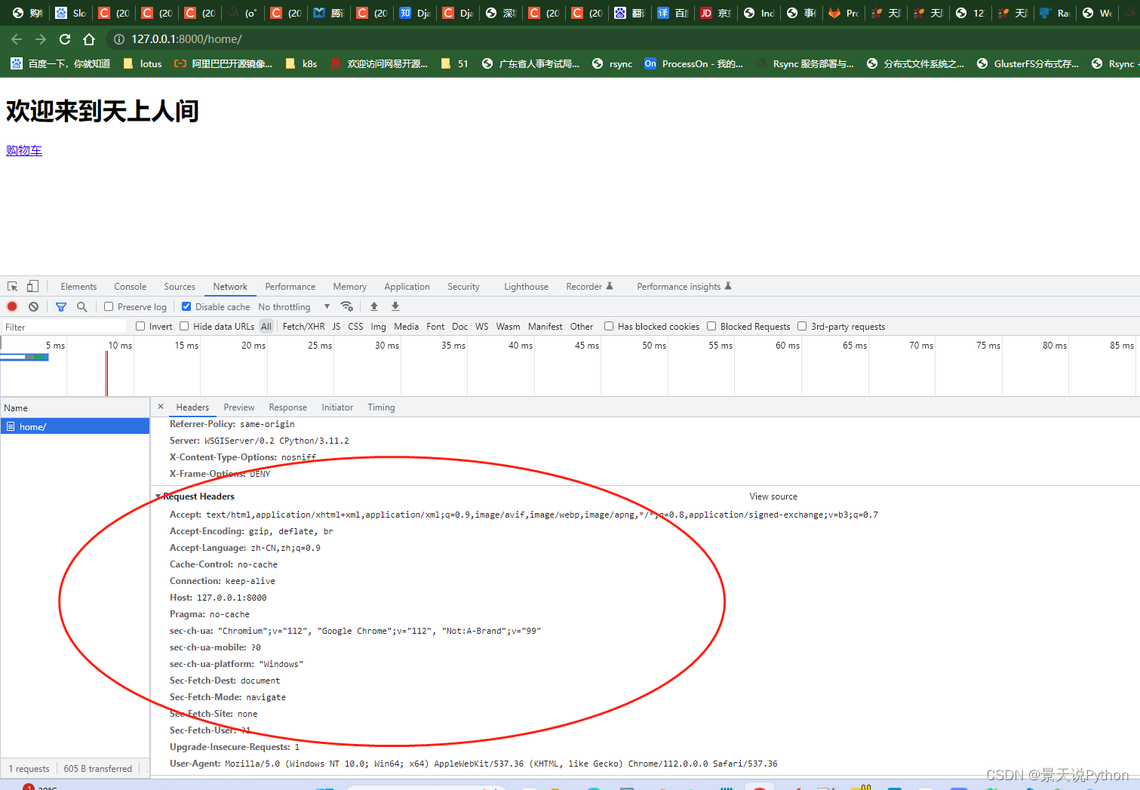Click the browser forward arrow
The height and width of the screenshot is (790, 1140).
tap(41, 39)
